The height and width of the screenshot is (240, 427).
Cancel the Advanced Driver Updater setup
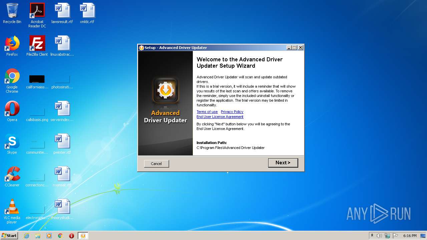[x=156, y=164]
